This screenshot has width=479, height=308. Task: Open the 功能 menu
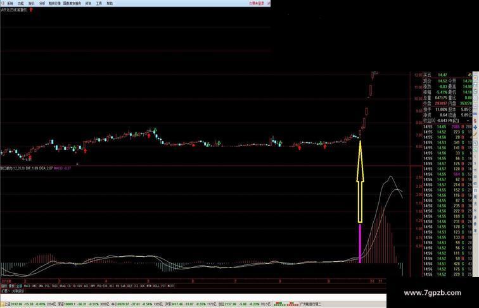tap(20, 3)
